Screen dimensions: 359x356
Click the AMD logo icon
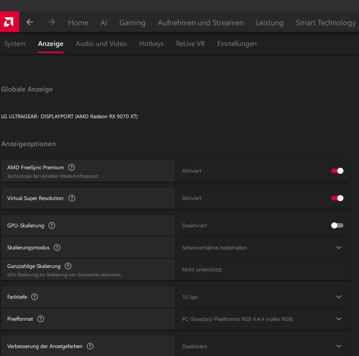click(10, 22)
